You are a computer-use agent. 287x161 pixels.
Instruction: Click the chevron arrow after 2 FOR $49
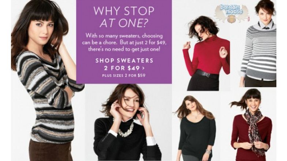[143, 68]
